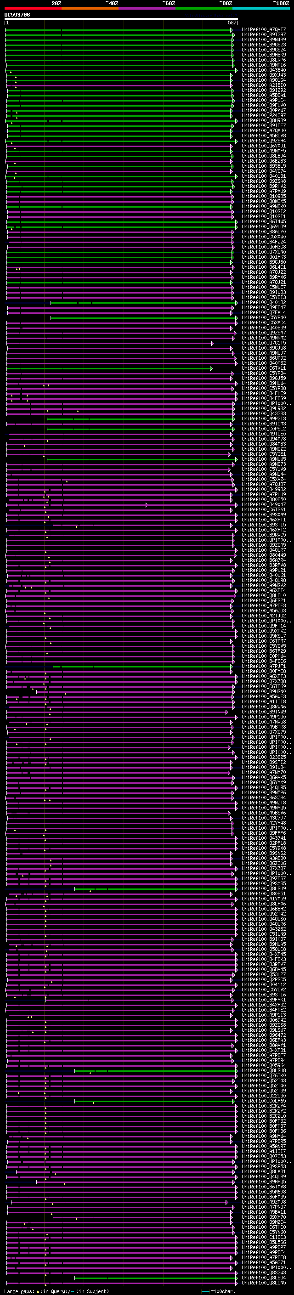This screenshot has width=294, height=1295.
Task: Click the UniRef100_A7NX70 label
Action: [264, 772]
